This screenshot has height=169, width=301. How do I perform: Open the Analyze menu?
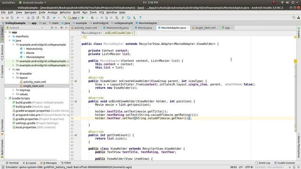pos(52,13)
